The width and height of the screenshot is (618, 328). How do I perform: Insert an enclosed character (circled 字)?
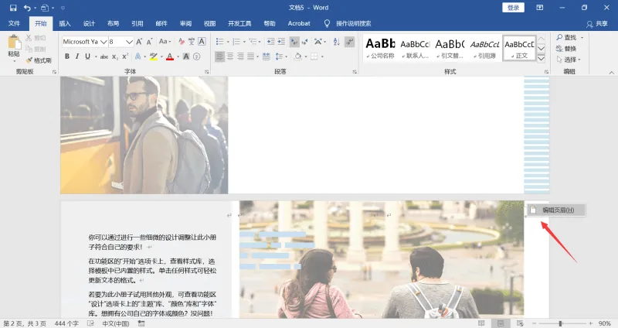click(197, 56)
